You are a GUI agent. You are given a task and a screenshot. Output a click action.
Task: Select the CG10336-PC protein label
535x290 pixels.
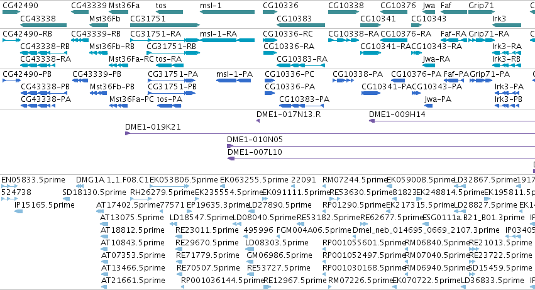coord(289,74)
